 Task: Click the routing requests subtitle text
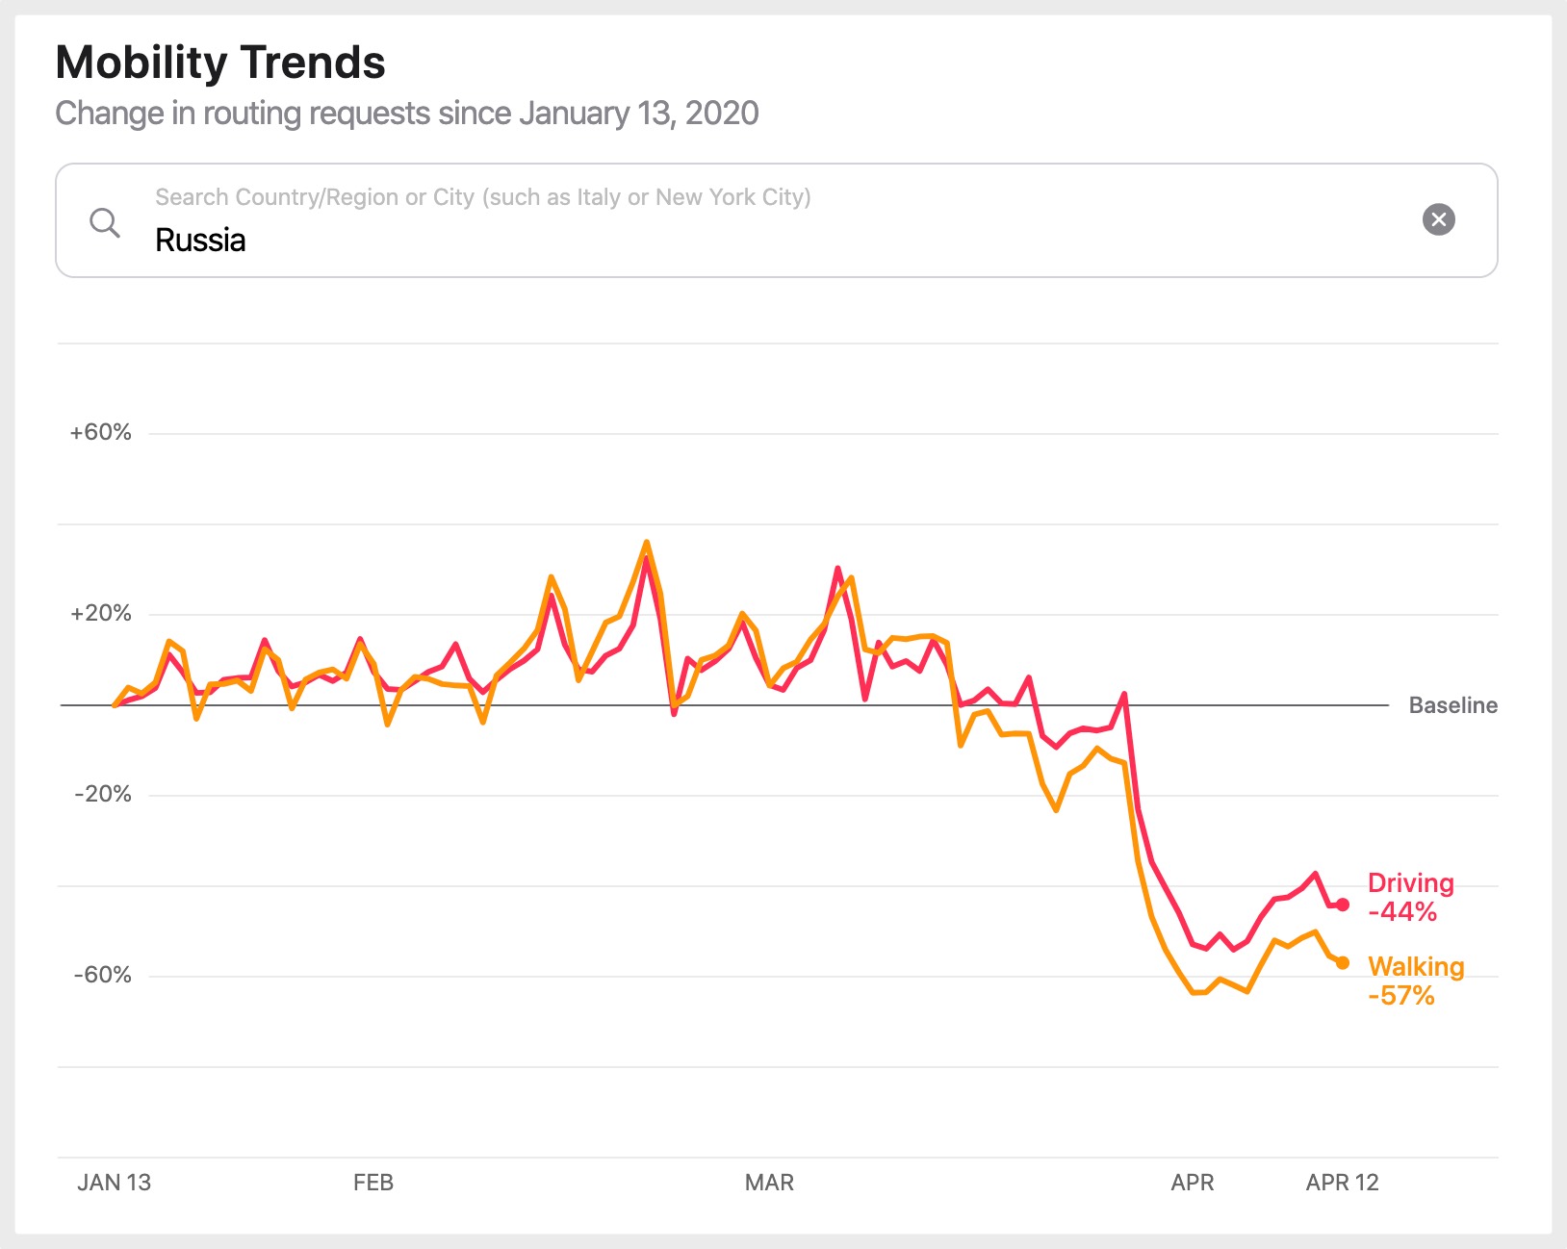pos(406,114)
